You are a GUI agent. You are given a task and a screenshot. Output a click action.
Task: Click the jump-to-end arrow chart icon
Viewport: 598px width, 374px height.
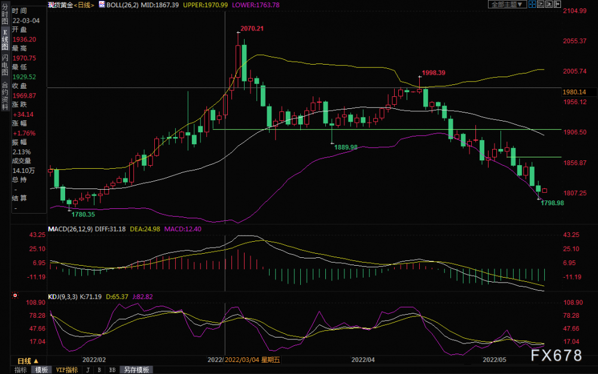pos(557,5)
